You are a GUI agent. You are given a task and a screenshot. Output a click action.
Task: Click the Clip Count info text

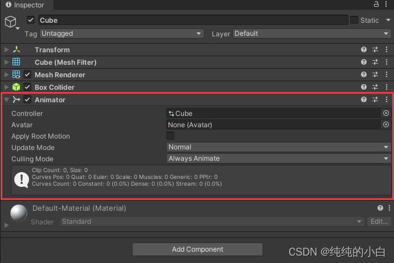pyautogui.click(x=60, y=170)
